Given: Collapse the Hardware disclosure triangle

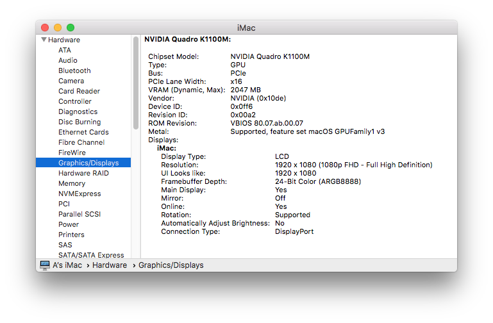Looking at the screenshot, I should pyautogui.click(x=44, y=40).
